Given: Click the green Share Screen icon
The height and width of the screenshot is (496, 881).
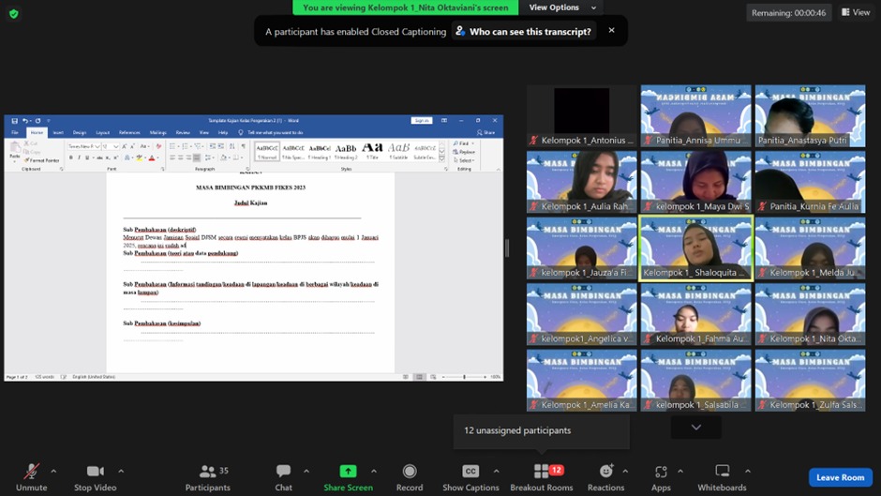Looking at the screenshot, I should pyautogui.click(x=348, y=472).
